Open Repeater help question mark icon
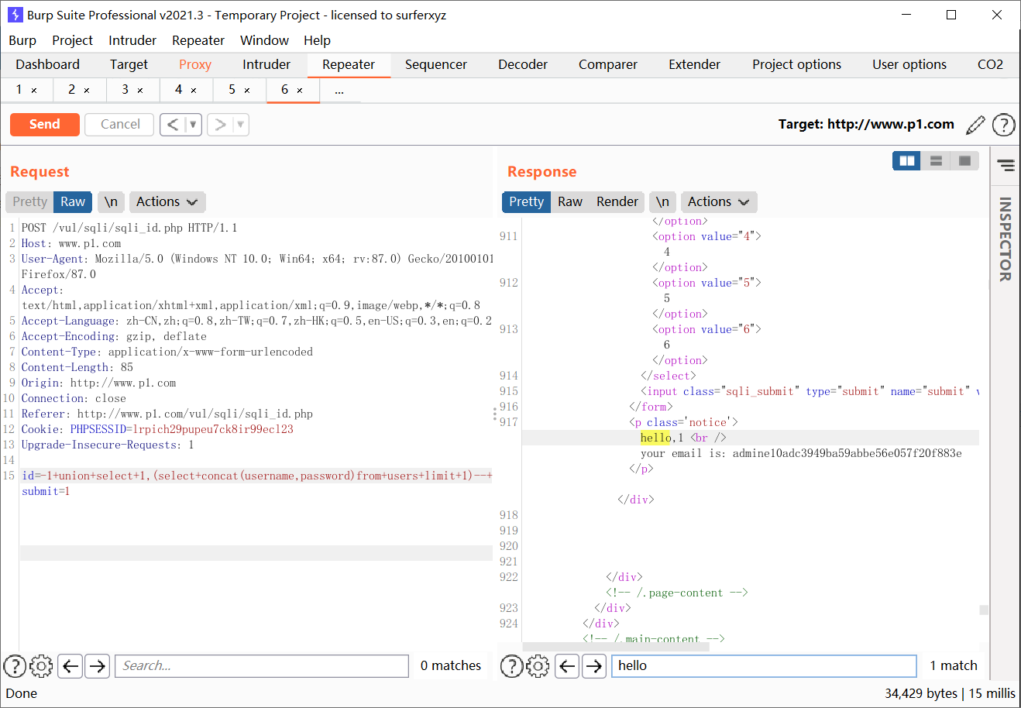The width and height of the screenshot is (1021, 708). click(x=1004, y=124)
